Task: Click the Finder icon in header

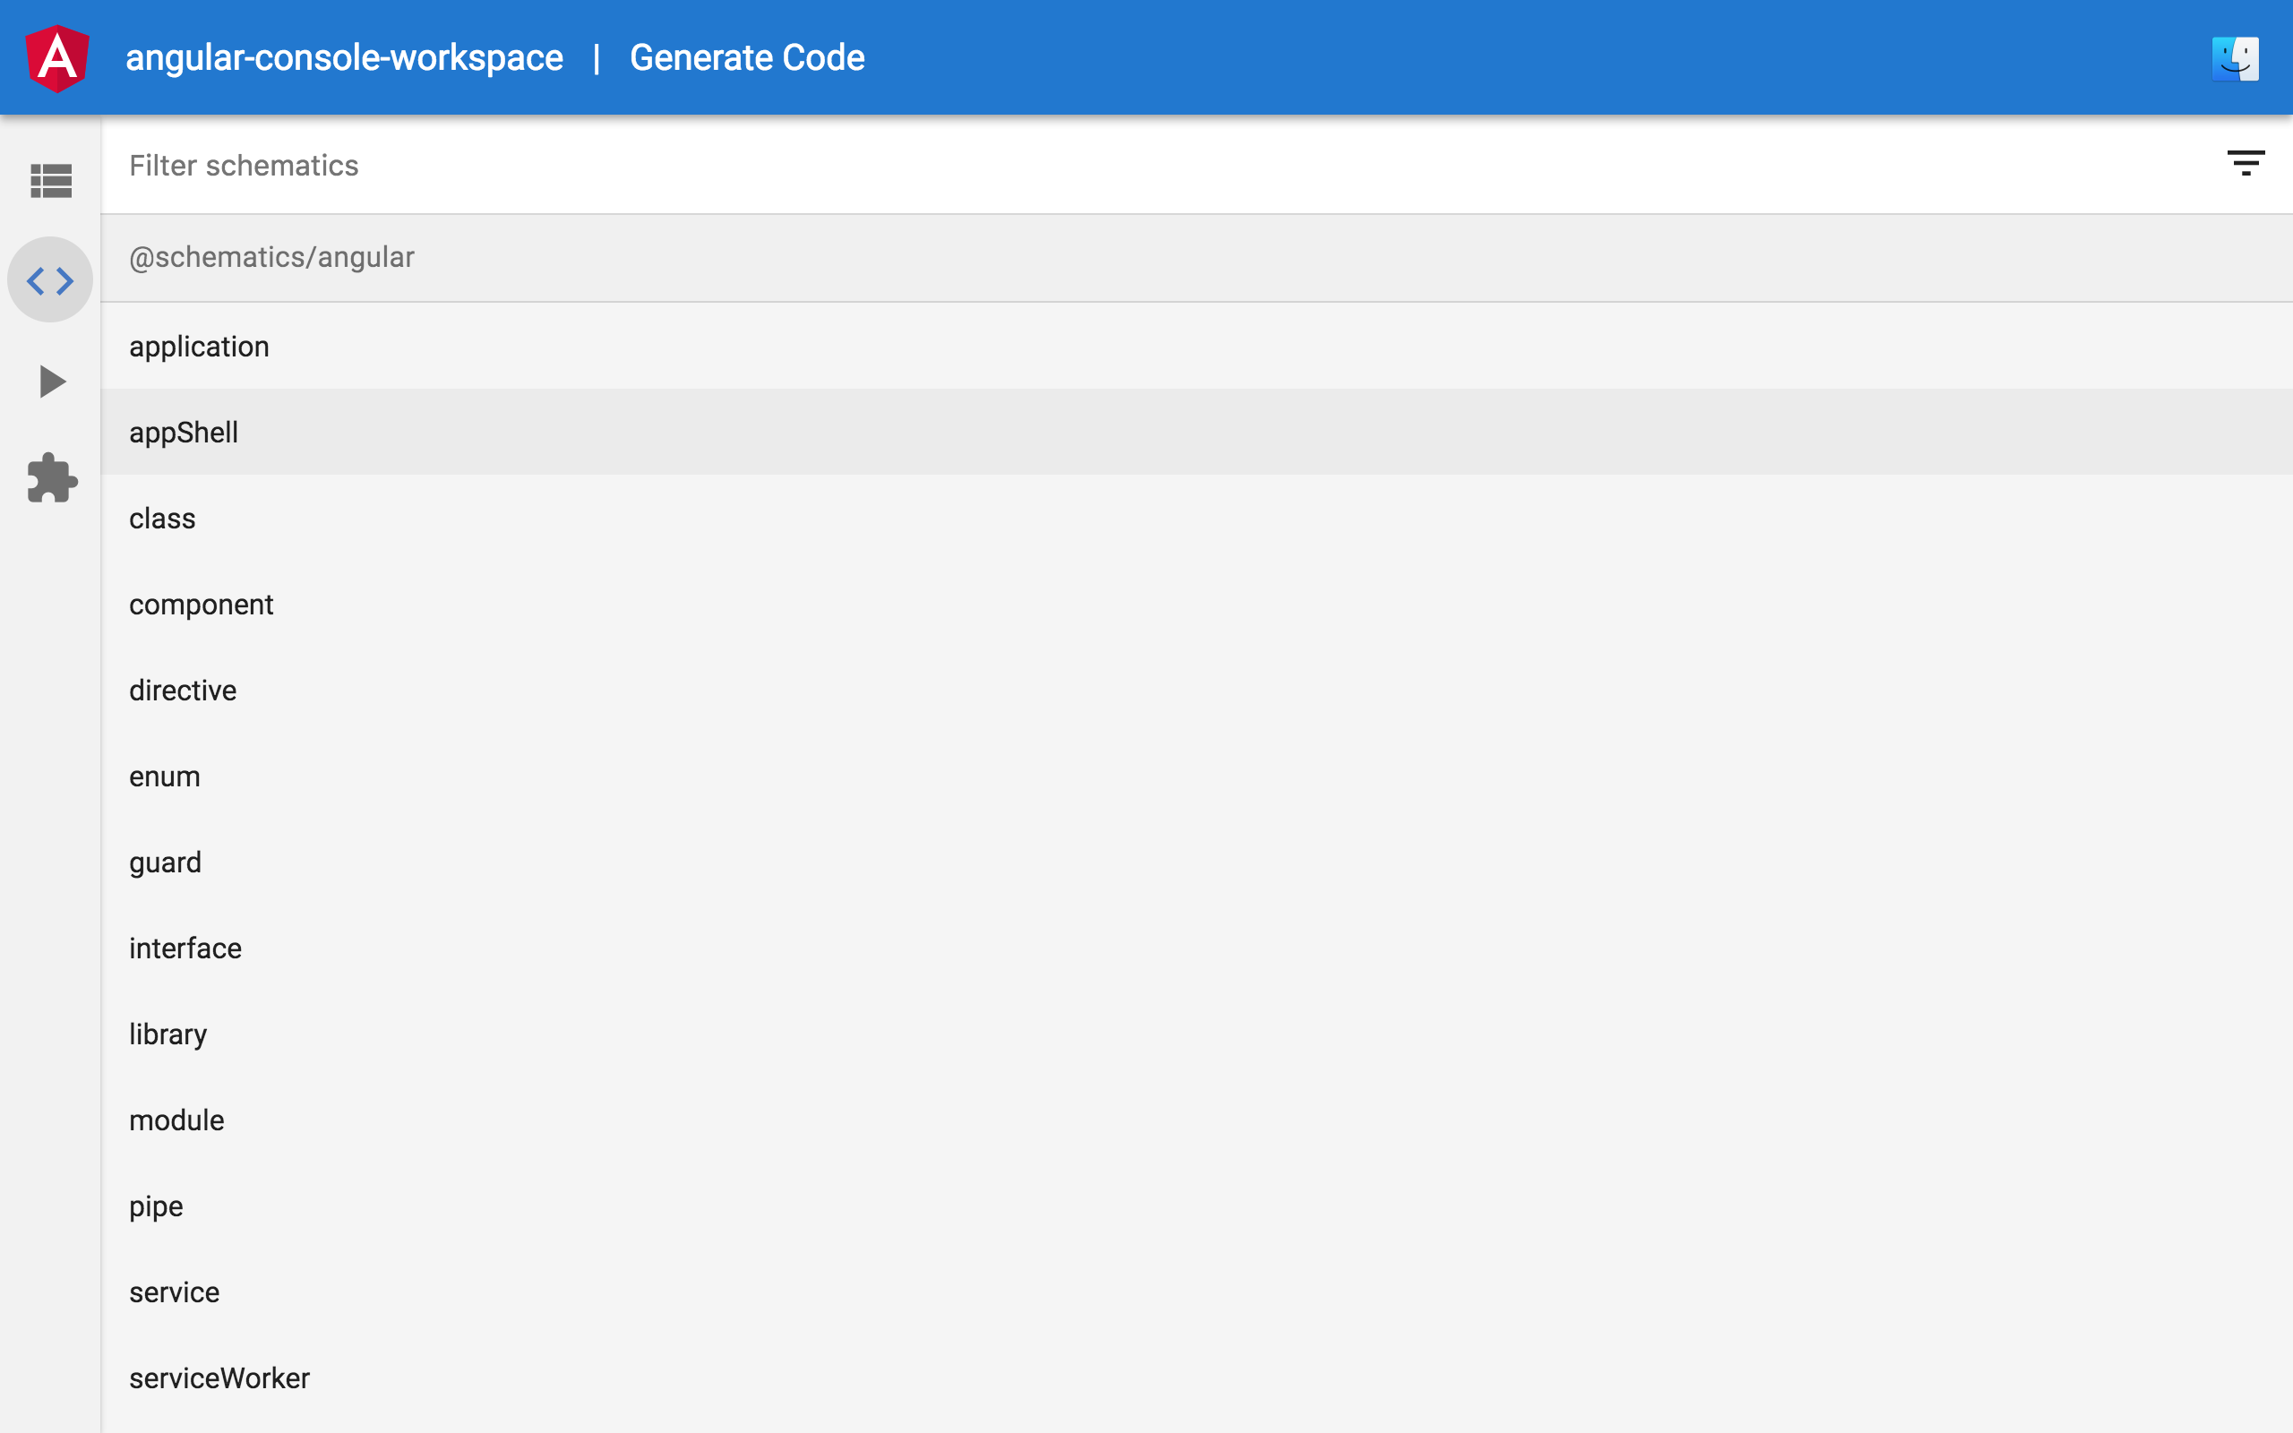Action: [x=2234, y=59]
